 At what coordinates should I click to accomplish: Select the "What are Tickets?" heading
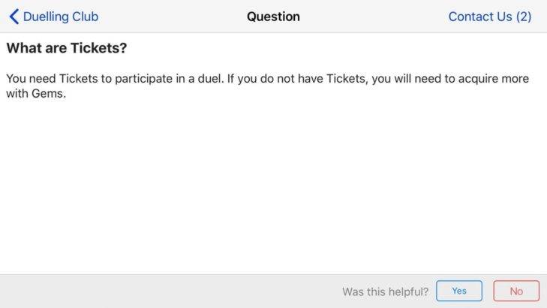(x=67, y=48)
